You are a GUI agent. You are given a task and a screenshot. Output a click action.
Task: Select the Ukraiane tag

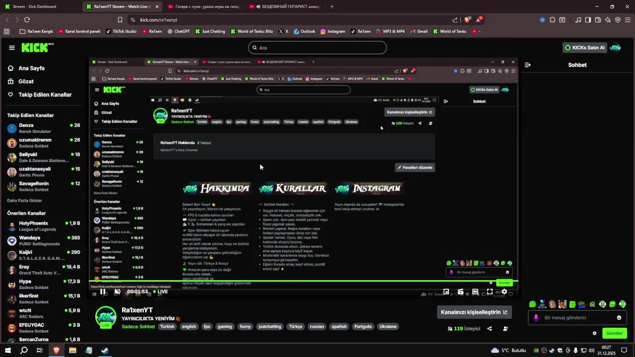click(x=388, y=327)
